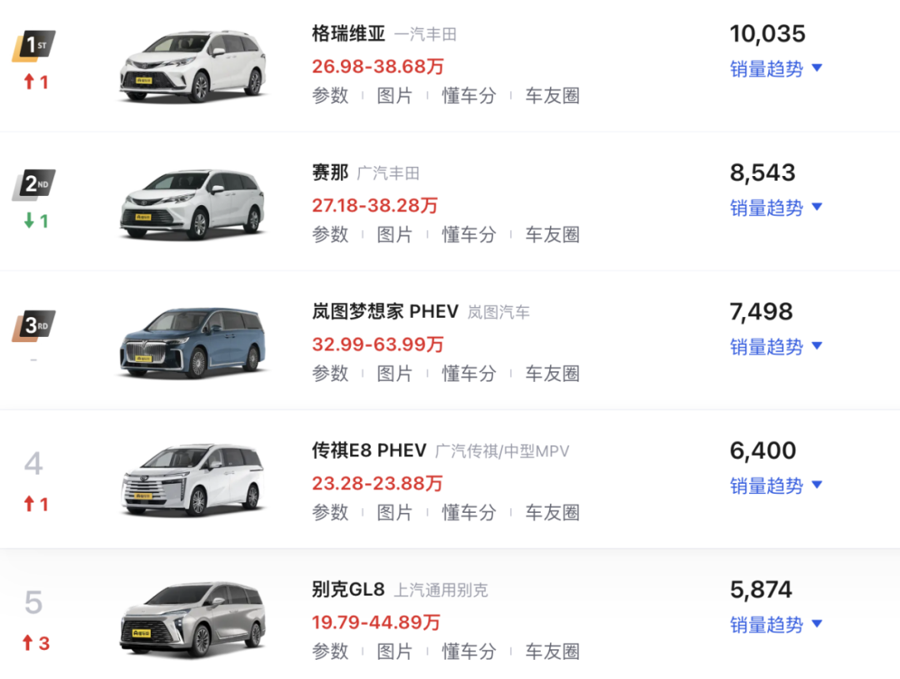Open the 赛那 car image
This screenshot has height=679, width=900.
click(193, 205)
